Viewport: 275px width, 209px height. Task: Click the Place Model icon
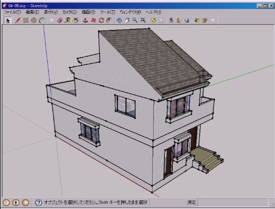(171, 21)
